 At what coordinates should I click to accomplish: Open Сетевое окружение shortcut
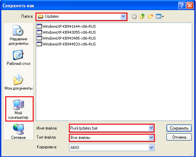coord(18,132)
